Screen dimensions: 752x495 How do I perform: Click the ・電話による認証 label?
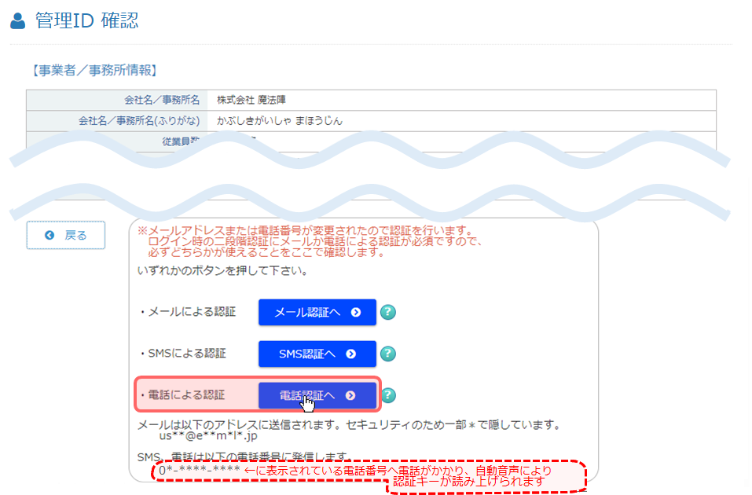182,395
